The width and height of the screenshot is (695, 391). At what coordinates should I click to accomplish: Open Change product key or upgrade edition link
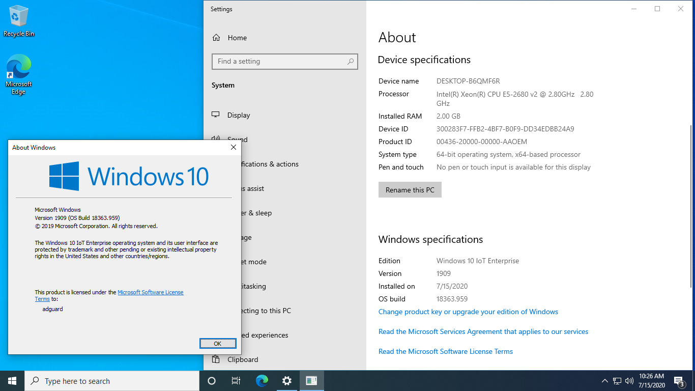[468, 312]
